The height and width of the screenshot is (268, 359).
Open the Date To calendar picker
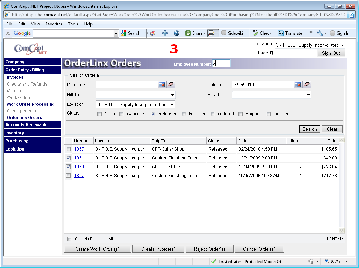coord(298,85)
